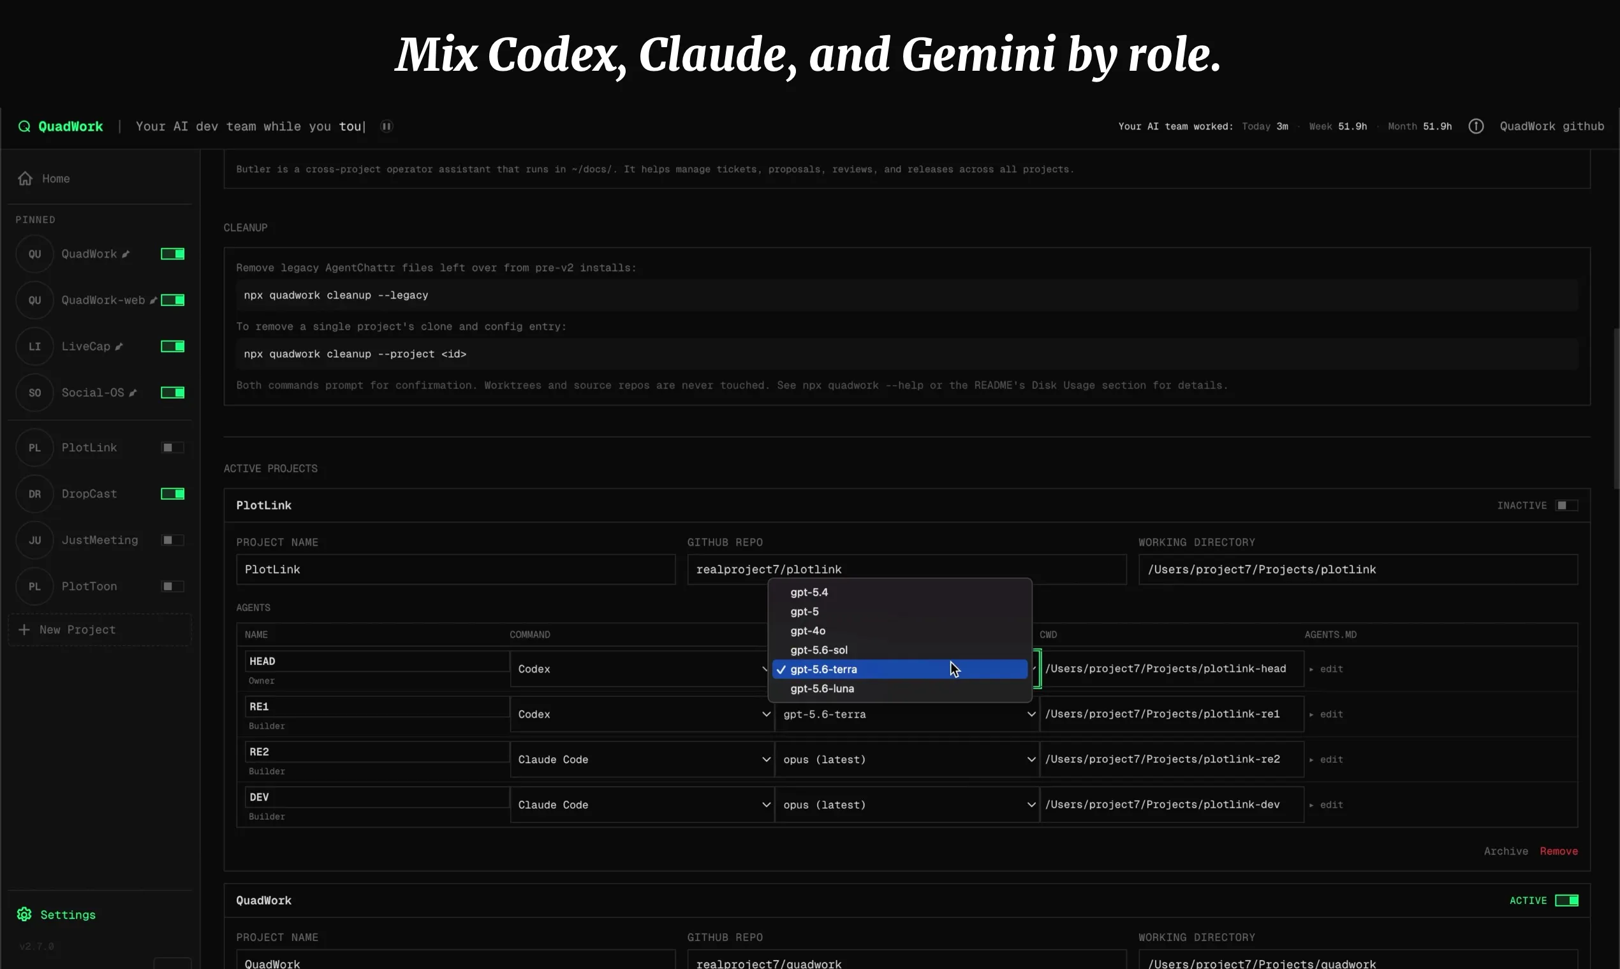Open DropCast in the sidebar
1620x969 pixels.
click(x=89, y=493)
